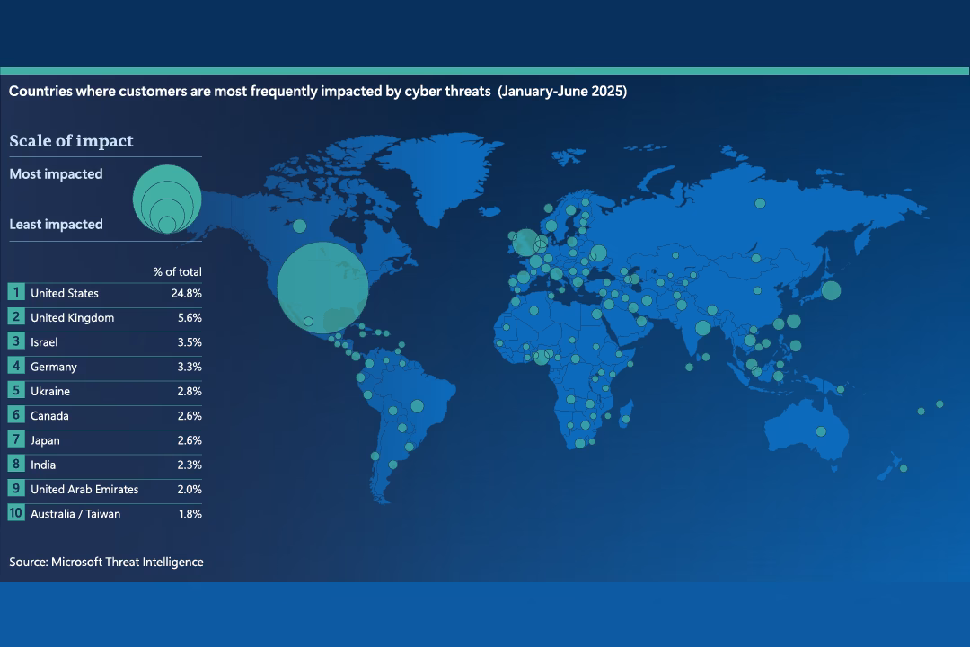This screenshot has width=970, height=647.
Task: Click the rank 10 badge for Australia / Taiwan
Action: (x=16, y=514)
